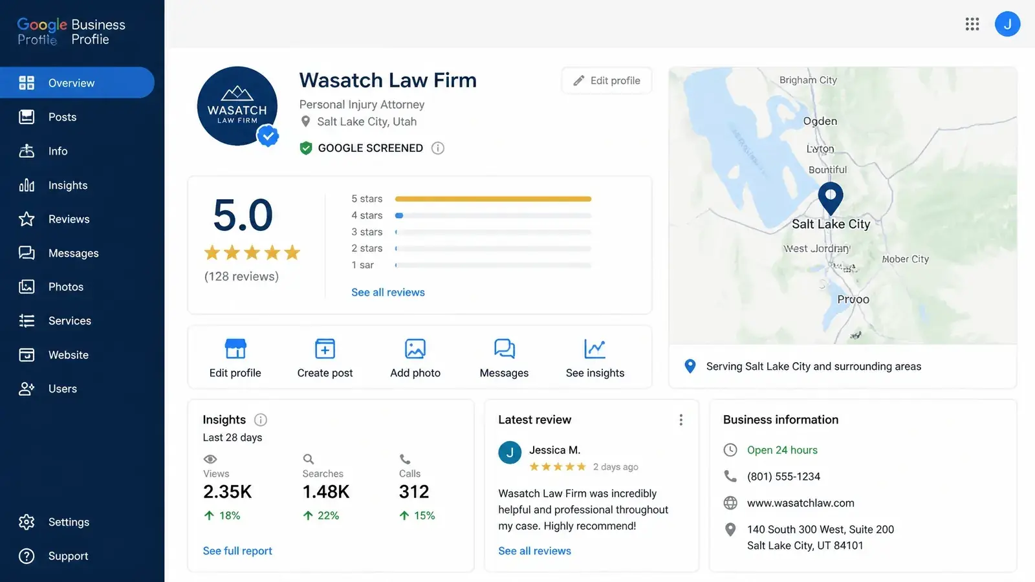Click the 5 stars rating bar
Image resolution: width=1035 pixels, height=582 pixels.
(493, 199)
